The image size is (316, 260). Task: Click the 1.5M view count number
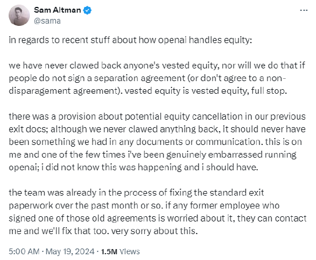pyautogui.click(x=109, y=251)
